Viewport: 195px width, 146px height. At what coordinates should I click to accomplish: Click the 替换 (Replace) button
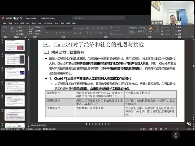click(x=179, y=31)
